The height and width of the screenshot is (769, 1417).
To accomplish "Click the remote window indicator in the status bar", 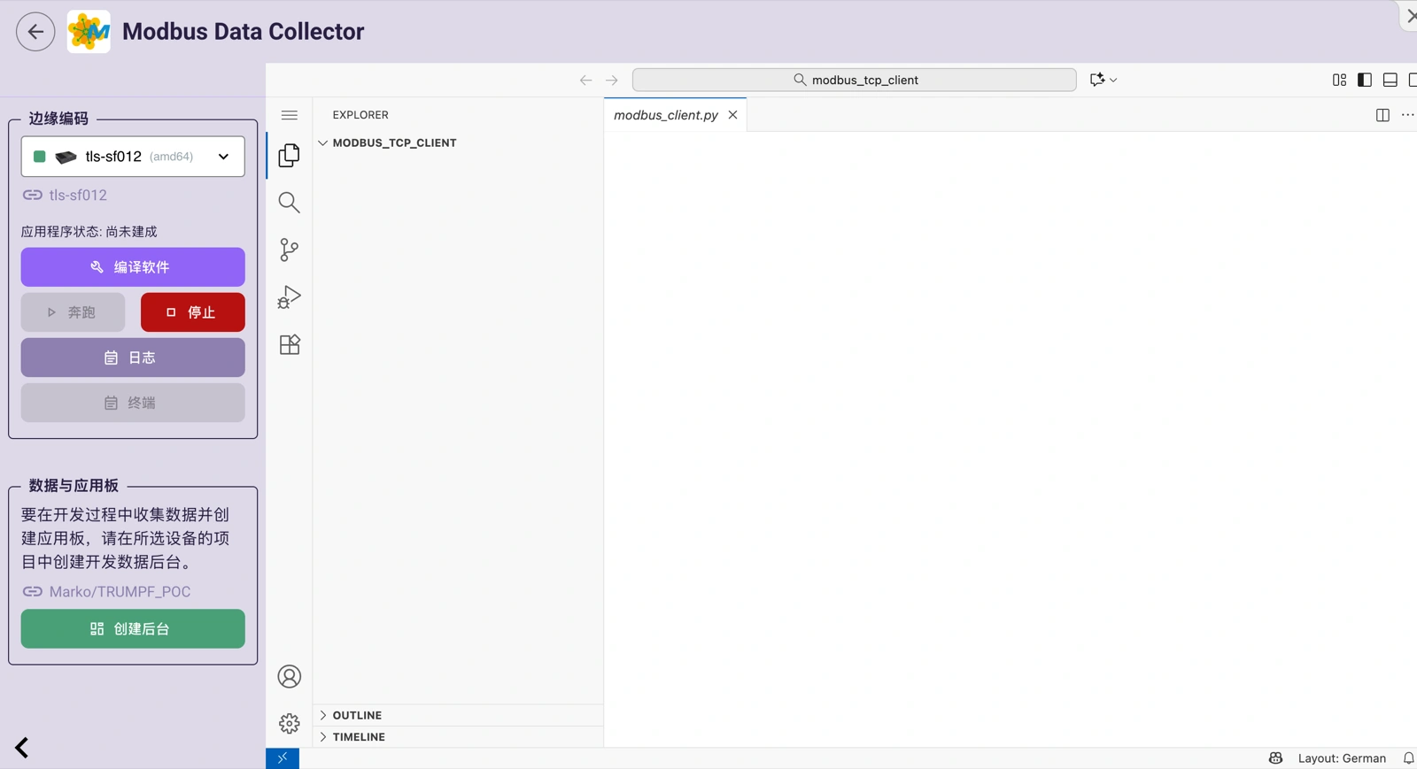I will 283,758.
